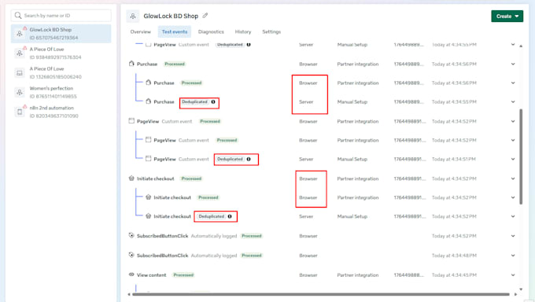Click the info icon on deduplicated Initiate checkout row
Viewport: 535px width, 302px height.
[230, 216]
